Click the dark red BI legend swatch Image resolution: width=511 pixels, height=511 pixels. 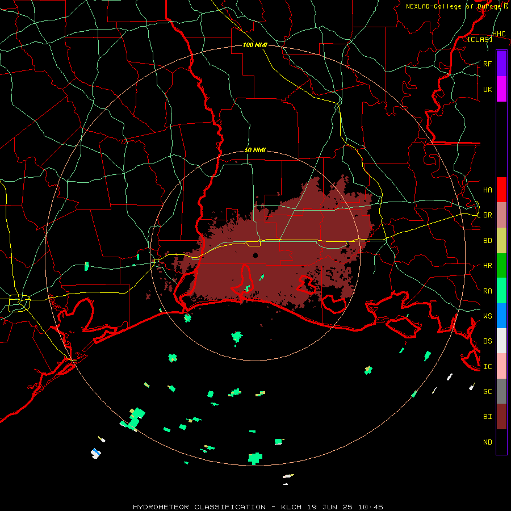[x=501, y=417]
